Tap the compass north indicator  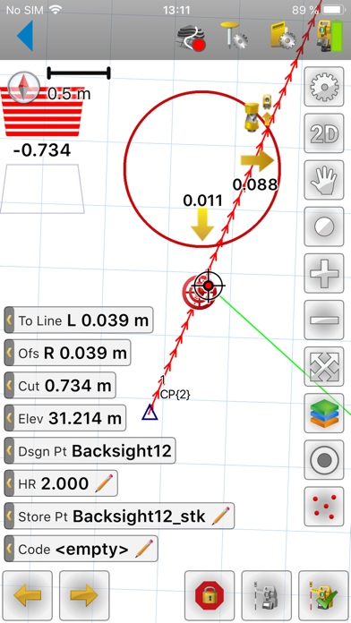[24, 87]
